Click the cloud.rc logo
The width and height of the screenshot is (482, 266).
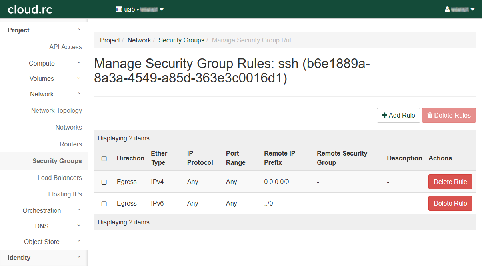coord(30,9)
